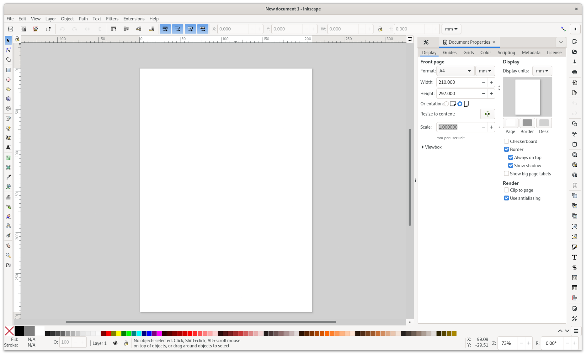
Task: Click the Print icon in right toolbar
Action: [x=575, y=72]
